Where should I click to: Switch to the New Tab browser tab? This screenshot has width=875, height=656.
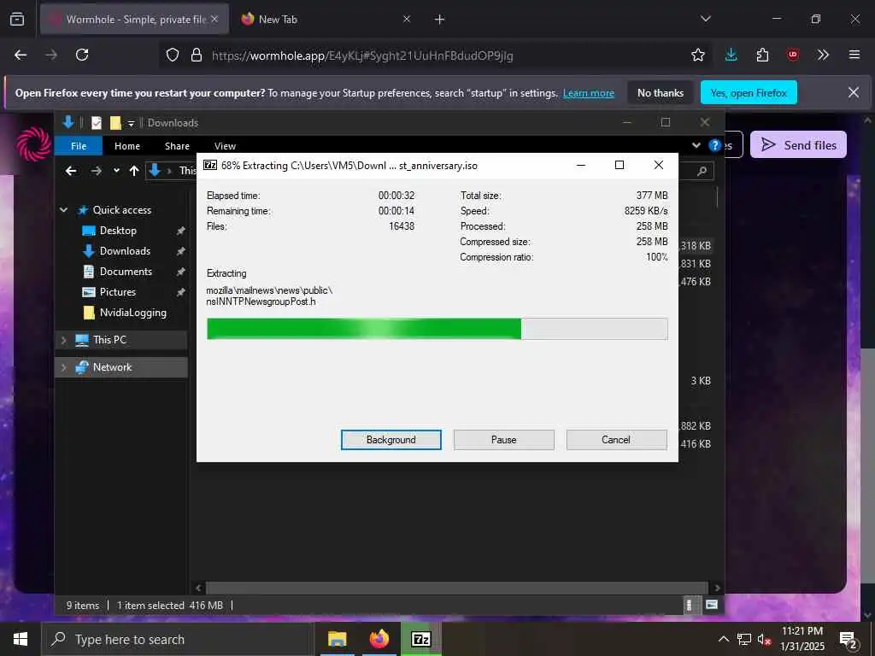326,19
